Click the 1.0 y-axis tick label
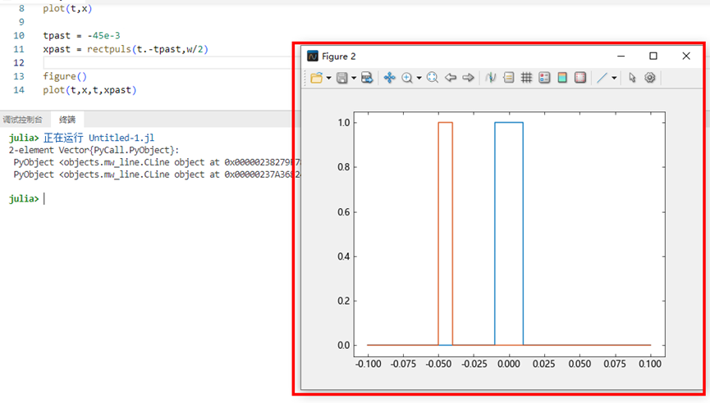710x403 pixels. click(x=344, y=122)
